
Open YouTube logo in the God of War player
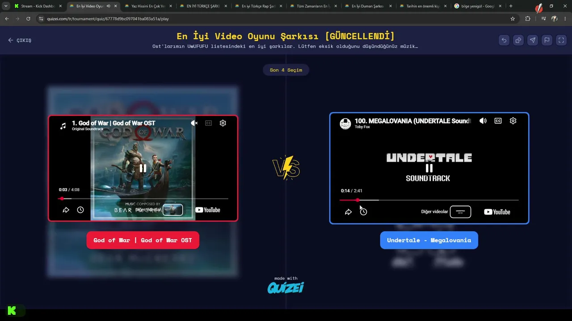[208, 210]
